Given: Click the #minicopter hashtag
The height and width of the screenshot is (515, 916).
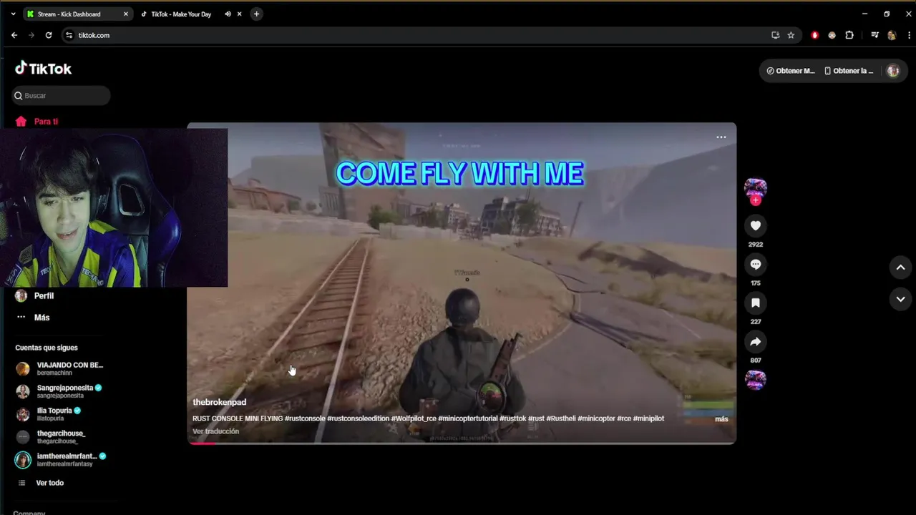Looking at the screenshot, I should [596, 418].
